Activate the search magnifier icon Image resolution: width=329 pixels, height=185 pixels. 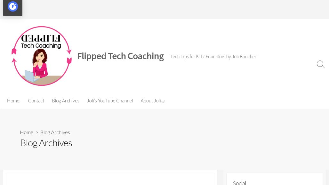coord(321,64)
